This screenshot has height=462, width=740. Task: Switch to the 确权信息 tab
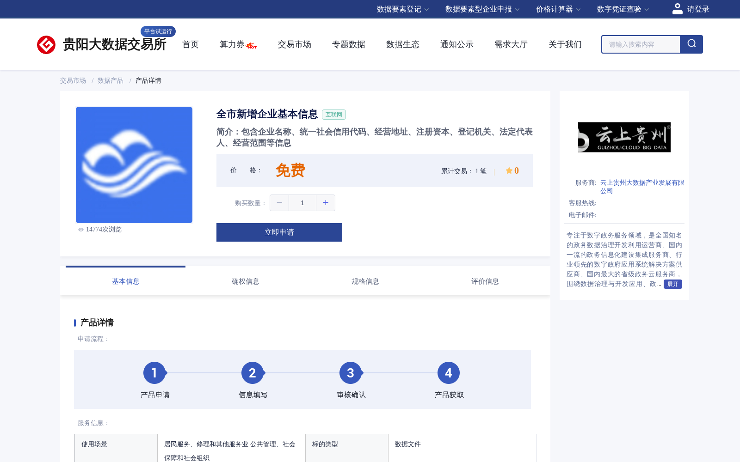246,281
